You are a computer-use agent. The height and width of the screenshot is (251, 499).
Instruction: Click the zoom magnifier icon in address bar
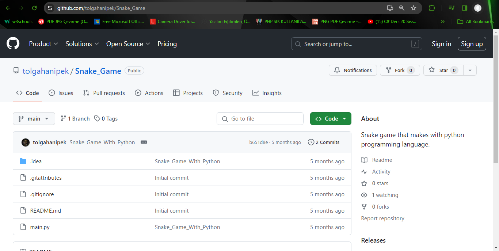(x=401, y=8)
